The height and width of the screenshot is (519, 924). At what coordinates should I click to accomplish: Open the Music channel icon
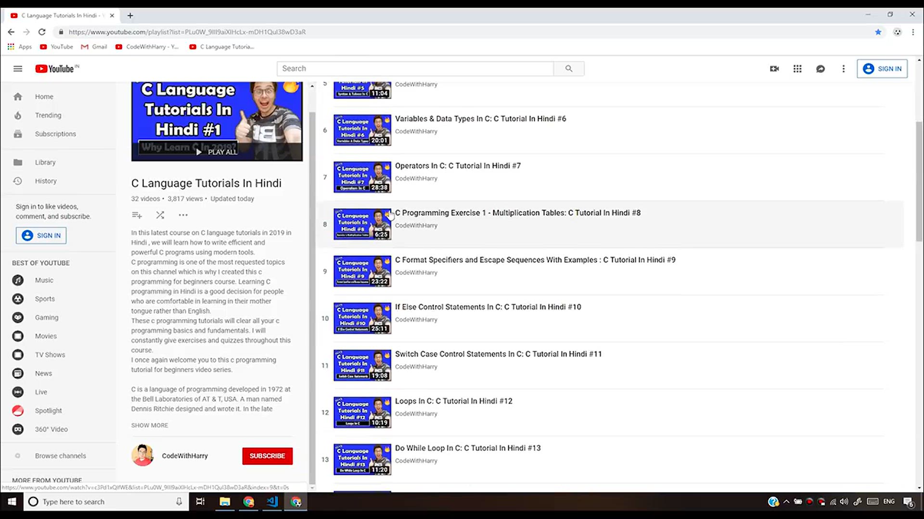click(x=18, y=280)
